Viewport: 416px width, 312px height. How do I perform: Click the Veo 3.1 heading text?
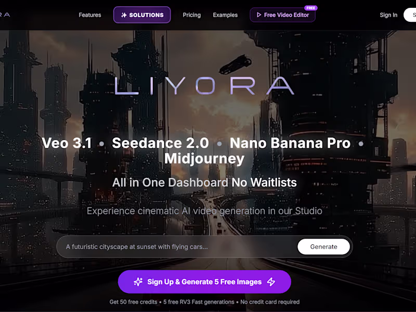pos(67,144)
